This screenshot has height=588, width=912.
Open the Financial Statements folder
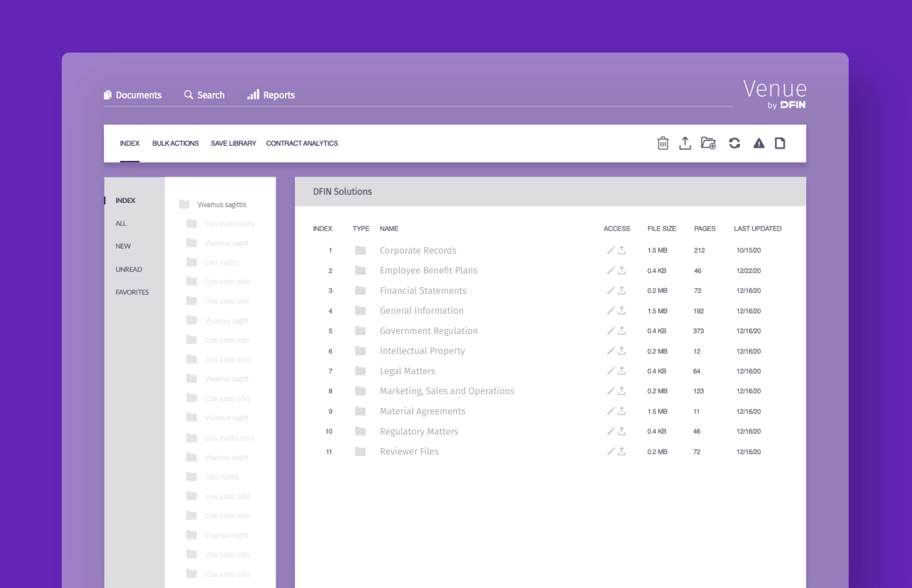point(423,291)
